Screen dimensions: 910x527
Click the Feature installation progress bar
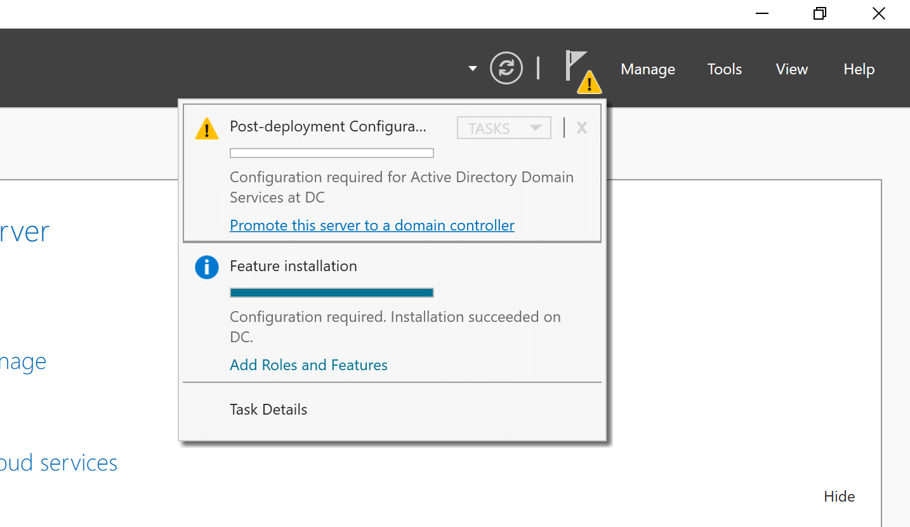tap(331, 292)
